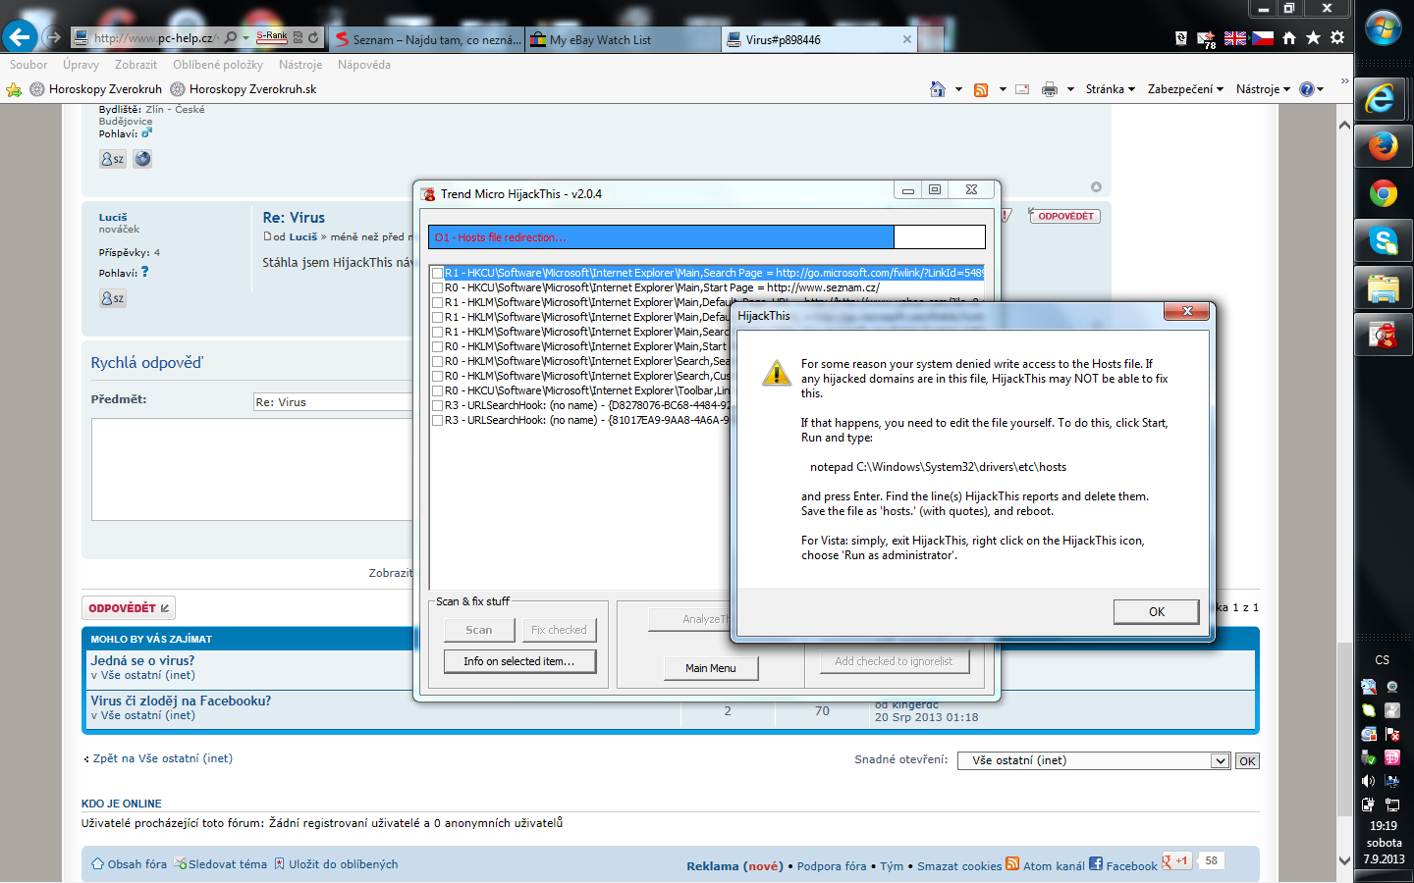Check the R3 URLSearchHook D8278076 entry
This screenshot has width=1414, height=883.
click(x=437, y=406)
